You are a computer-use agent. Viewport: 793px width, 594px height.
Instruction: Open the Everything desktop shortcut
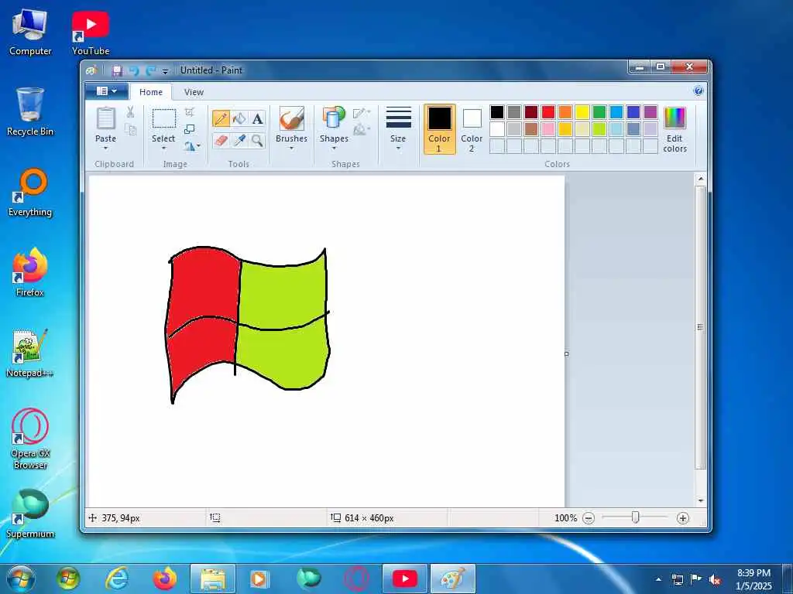click(x=30, y=193)
